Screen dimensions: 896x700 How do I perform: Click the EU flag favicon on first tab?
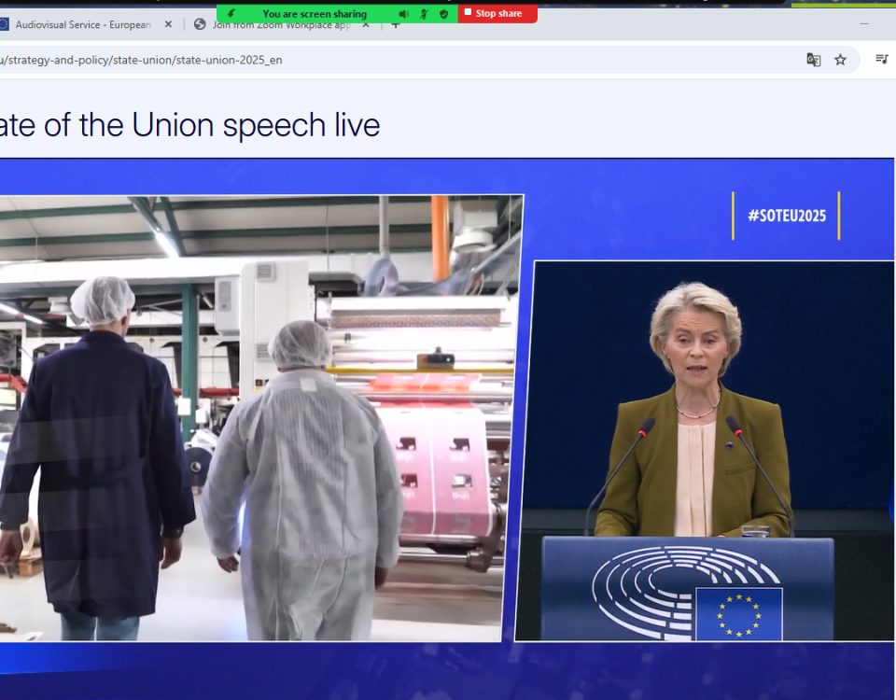click(4, 24)
